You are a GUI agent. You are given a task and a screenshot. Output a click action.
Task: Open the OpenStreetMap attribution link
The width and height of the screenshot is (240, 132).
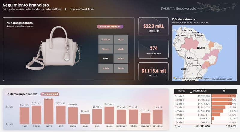click(219, 79)
